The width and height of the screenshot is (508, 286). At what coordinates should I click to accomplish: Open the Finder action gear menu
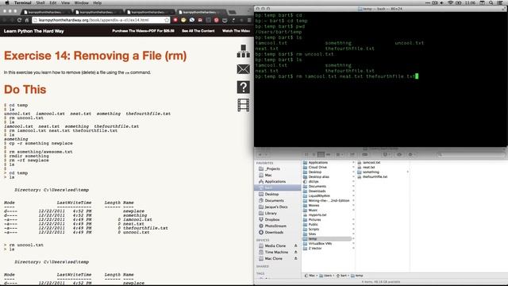412,155
